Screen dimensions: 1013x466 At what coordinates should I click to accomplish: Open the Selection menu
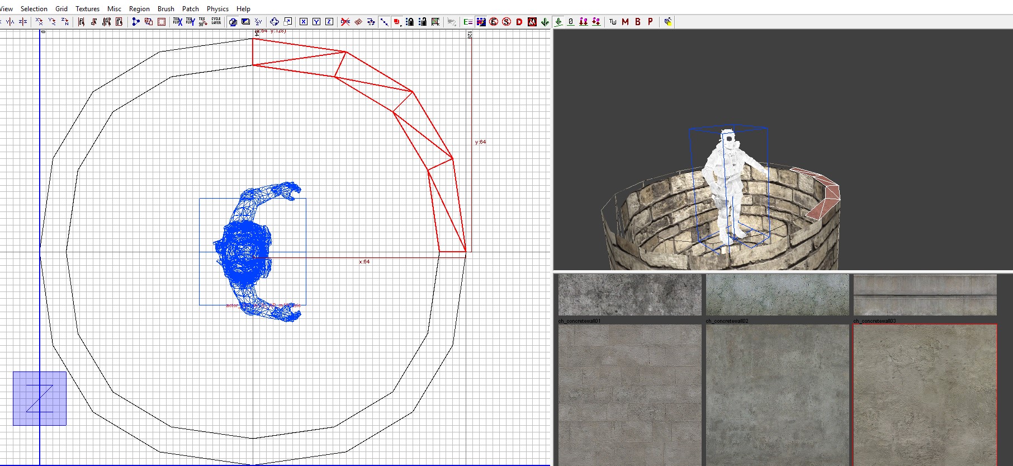(x=34, y=9)
